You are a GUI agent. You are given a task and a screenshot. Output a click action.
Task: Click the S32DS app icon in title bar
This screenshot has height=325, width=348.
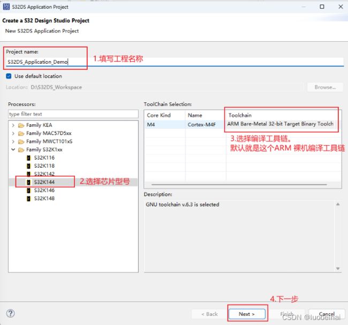tap(6, 6)
